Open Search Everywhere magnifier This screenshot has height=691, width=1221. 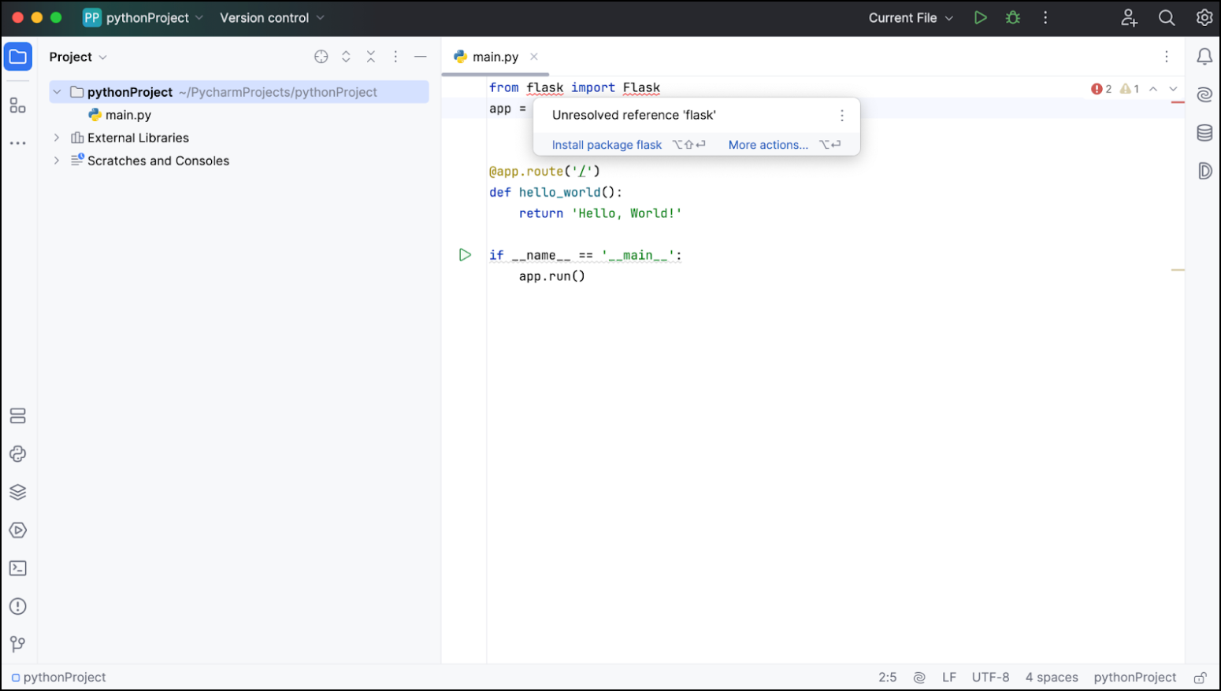pyautogui.click(x=1167, y=17)
